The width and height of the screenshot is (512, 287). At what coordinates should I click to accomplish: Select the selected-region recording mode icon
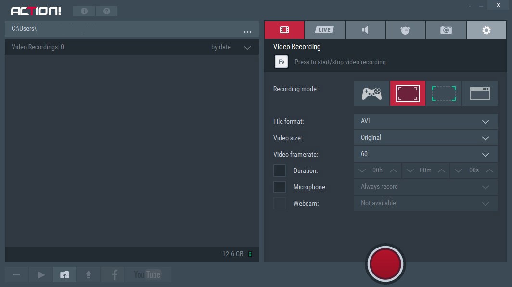(444, 93)
